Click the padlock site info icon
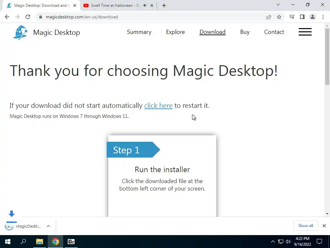The height and width of the screenshot is (248, 330). (41, 17)
